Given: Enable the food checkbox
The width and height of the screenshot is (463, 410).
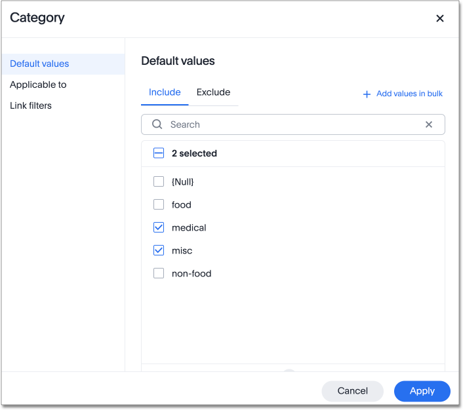Looking at the screenshot, I should click(x=159, y=204).
